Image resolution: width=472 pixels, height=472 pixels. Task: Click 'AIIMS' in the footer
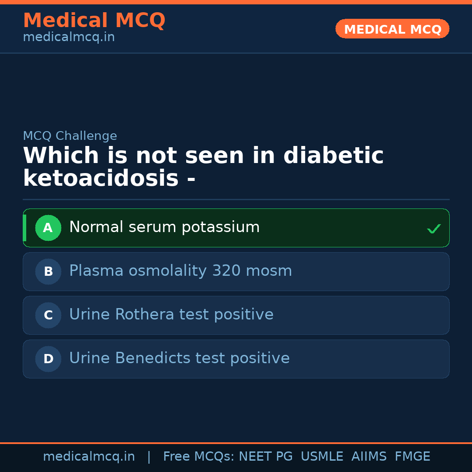pyautogui.click(x=369, y=457)
